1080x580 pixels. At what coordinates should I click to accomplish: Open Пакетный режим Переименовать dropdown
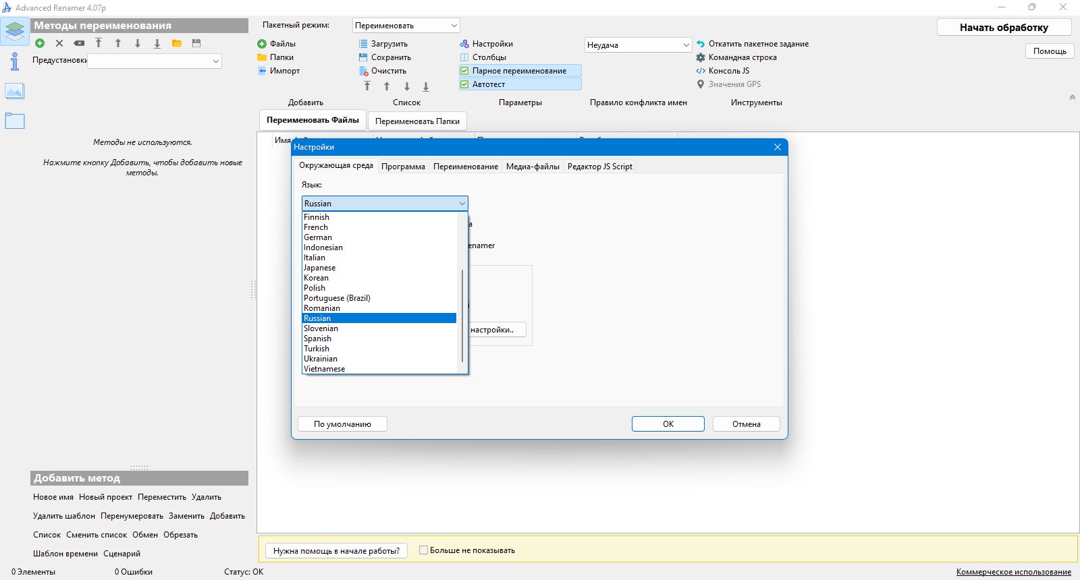click(406, 26)
